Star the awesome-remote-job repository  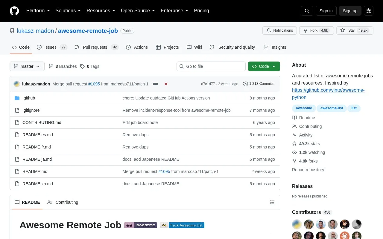pyautogui.click(x=355, y=30)
